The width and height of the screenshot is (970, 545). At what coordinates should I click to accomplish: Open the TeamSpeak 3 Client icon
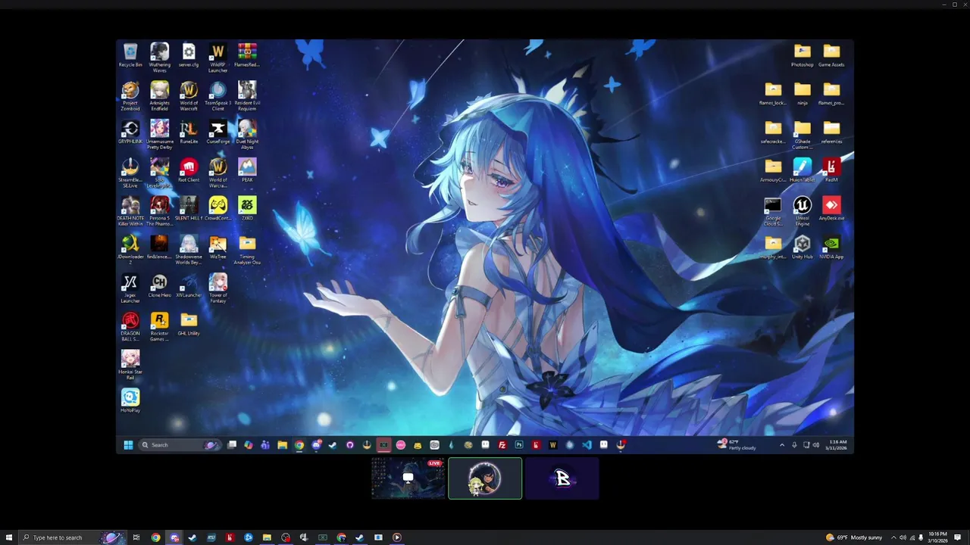pos(217,96)
